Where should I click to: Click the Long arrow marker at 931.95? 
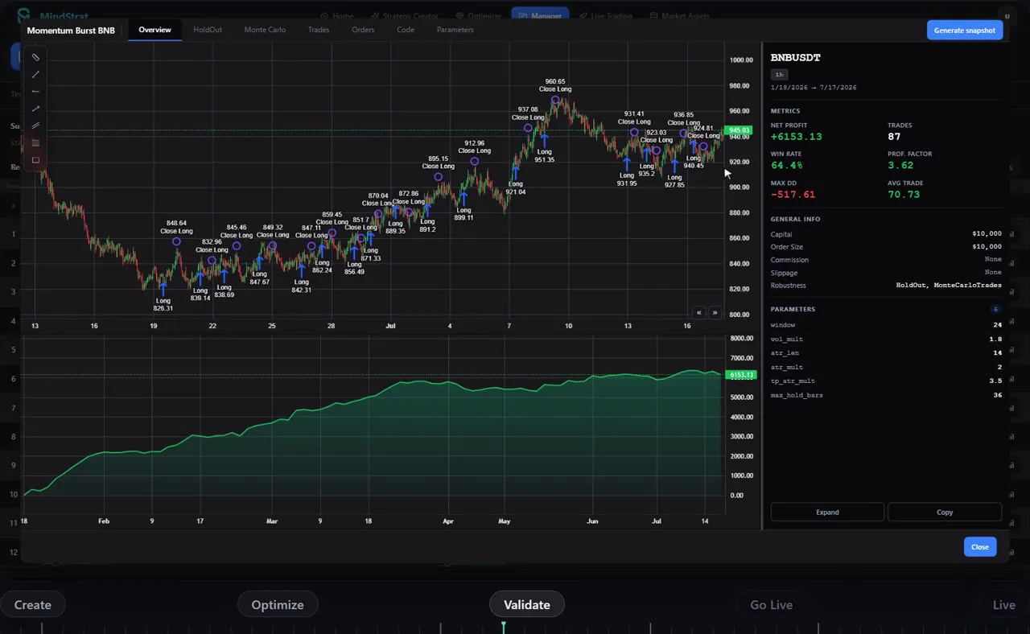click(x=627, y=163)
